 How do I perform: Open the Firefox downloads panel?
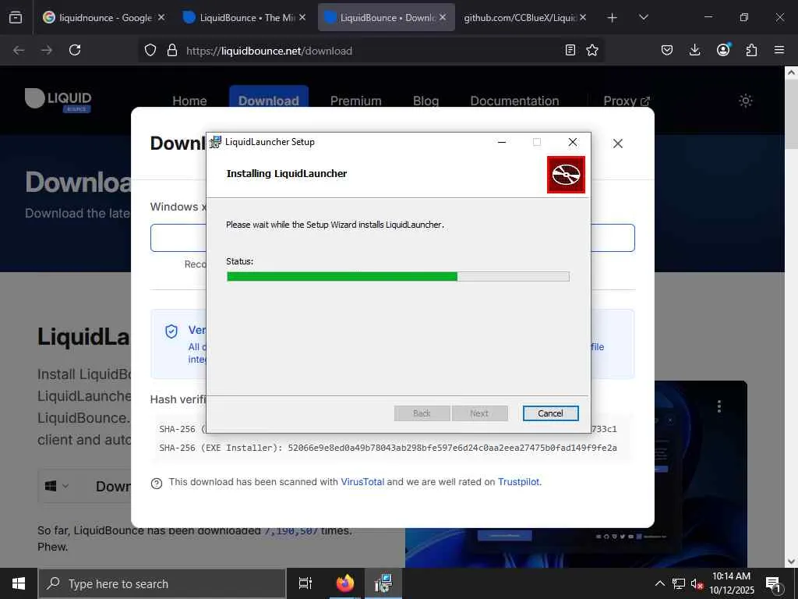pos(694,50)
